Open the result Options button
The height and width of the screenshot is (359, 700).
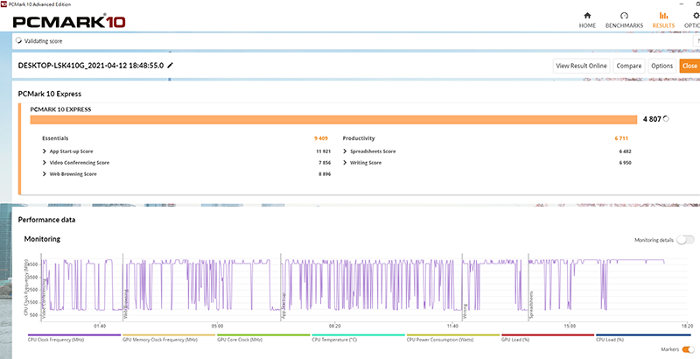pos(661,66)
